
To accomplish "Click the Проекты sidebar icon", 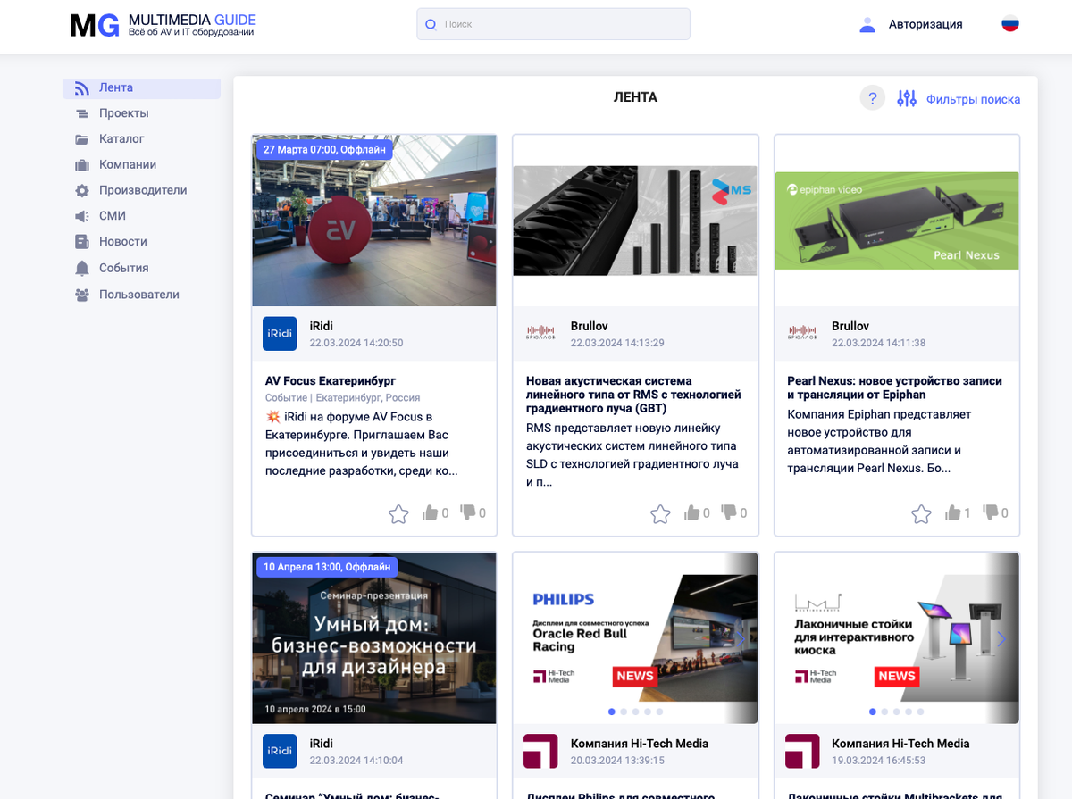I will 82,113.
